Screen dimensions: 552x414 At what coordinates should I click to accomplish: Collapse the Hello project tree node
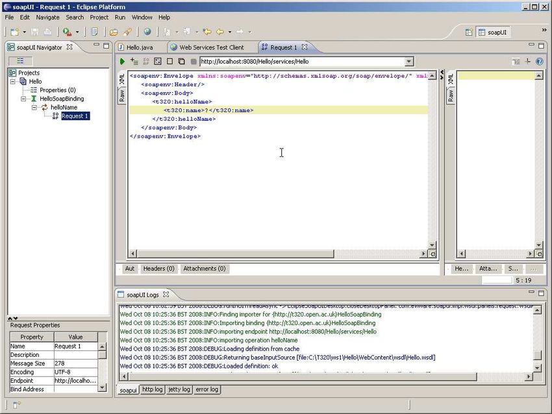13,82
